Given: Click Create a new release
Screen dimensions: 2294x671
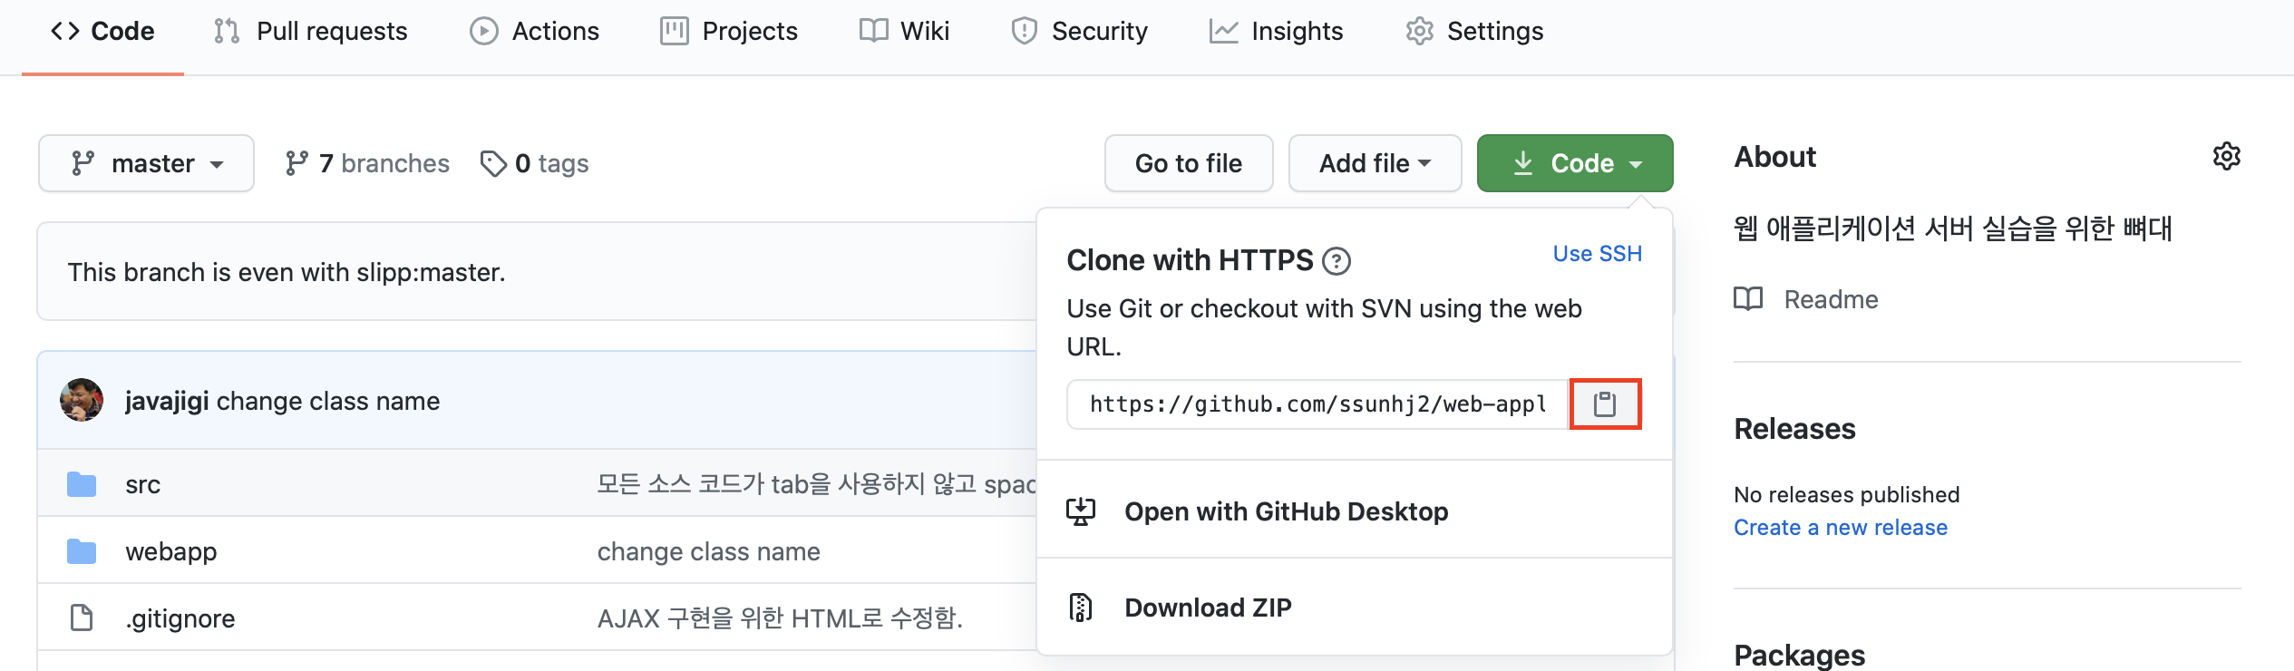Looking at the screenshot, I should point(1840,528).
